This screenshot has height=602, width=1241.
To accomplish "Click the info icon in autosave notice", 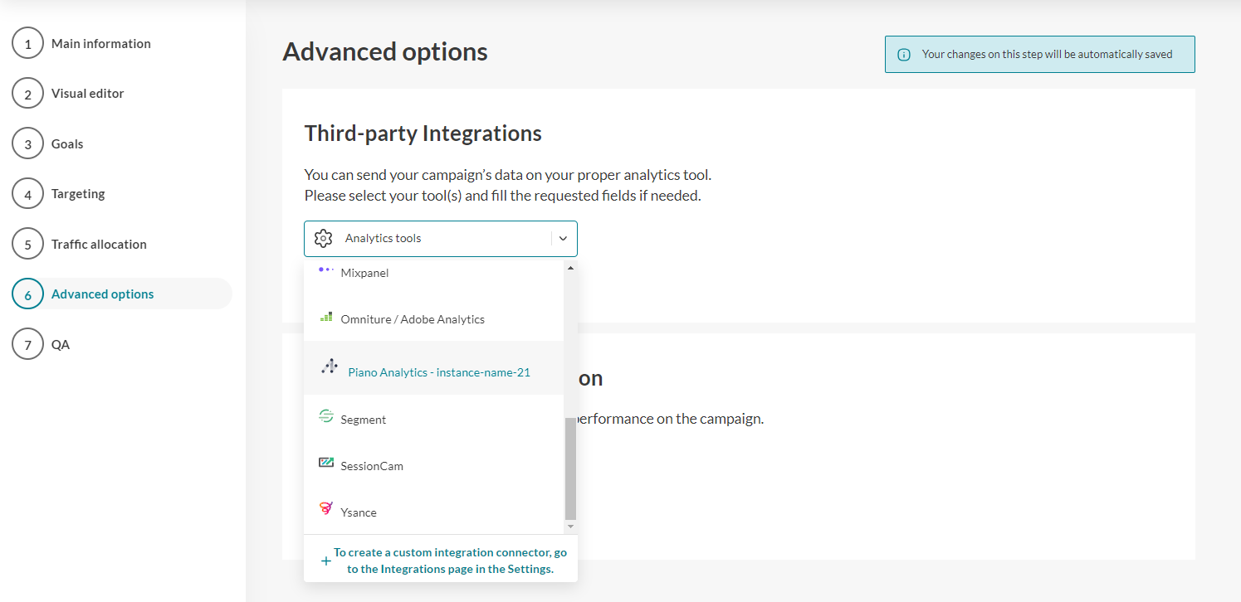I will (904, 55).
